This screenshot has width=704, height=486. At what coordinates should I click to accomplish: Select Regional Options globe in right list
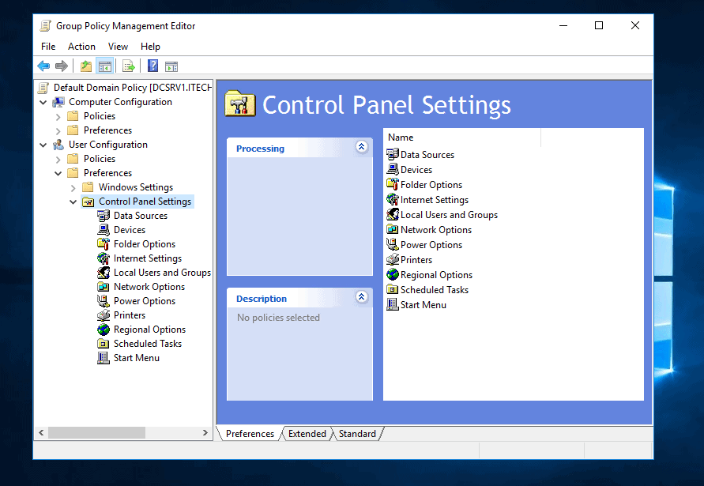(393, 275)
